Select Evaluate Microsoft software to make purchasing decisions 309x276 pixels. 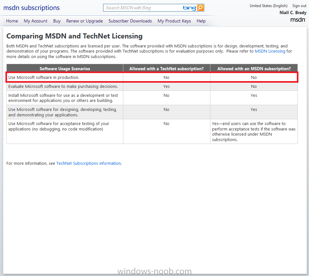65,87
